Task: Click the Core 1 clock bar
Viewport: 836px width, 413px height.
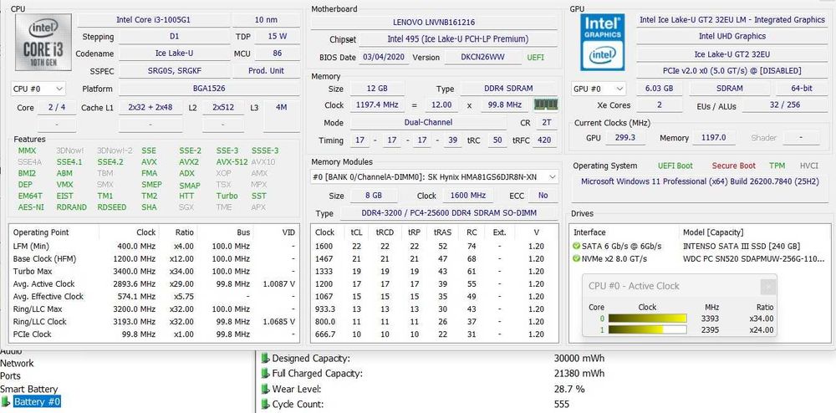Action: coord(647,330)
